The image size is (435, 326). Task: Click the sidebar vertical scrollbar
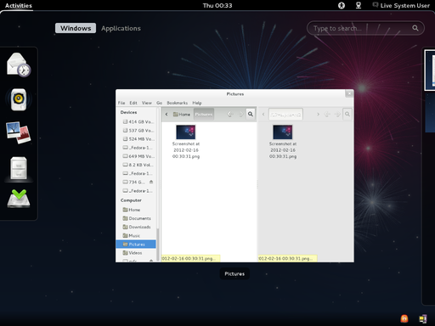coord(158,244)
